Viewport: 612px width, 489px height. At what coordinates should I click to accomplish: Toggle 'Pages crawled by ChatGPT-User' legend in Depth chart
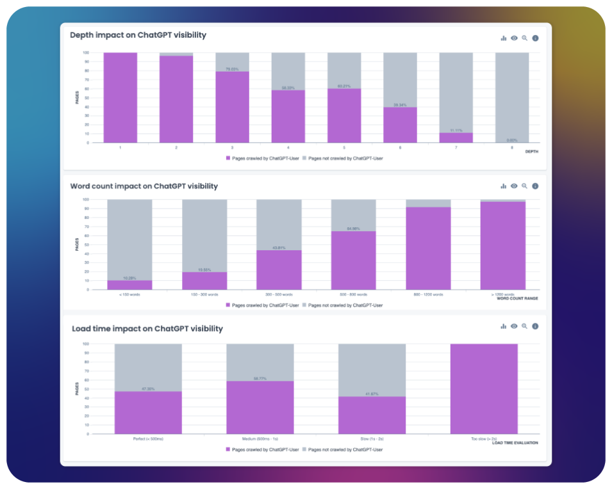point(263,157)
